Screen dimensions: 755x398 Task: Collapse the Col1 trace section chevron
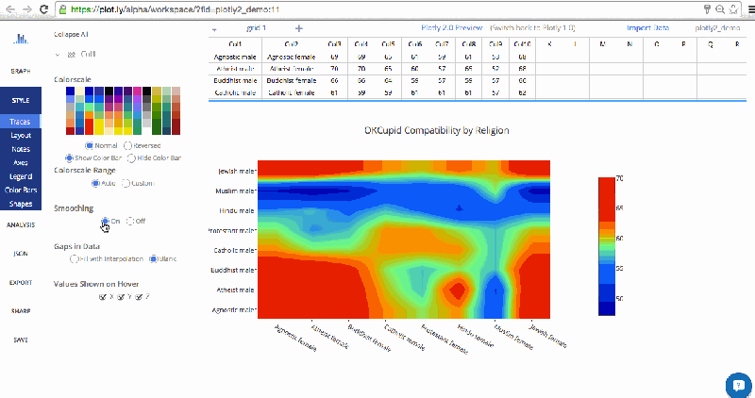tap(58, 55)
